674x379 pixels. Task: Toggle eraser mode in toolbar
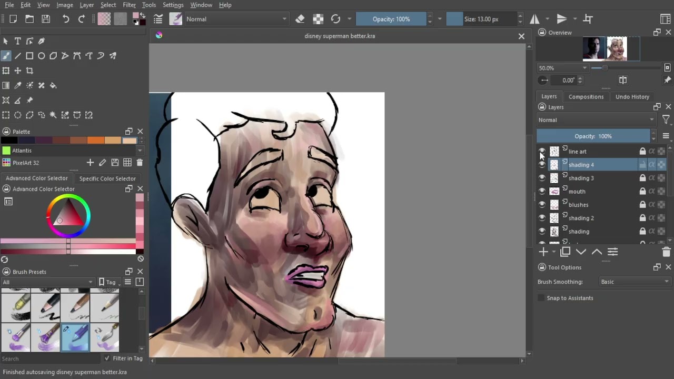point(300,19)
